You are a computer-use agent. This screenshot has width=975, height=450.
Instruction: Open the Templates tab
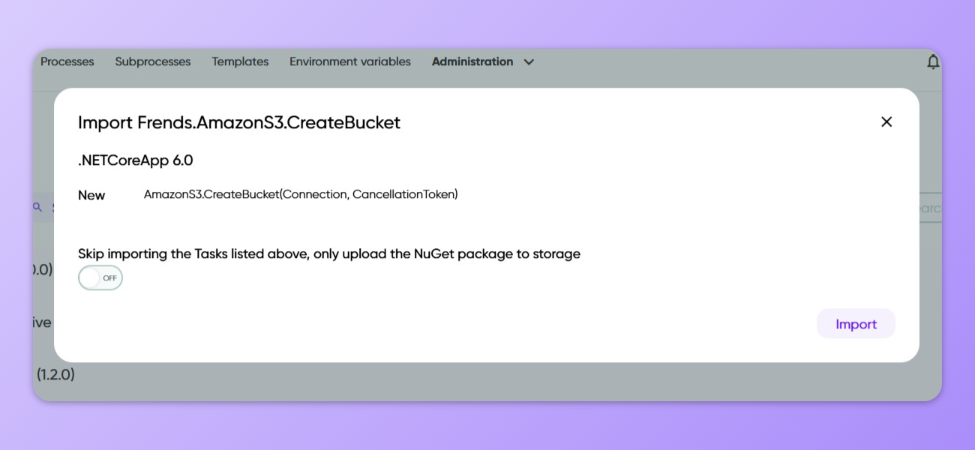coord(240,61)
